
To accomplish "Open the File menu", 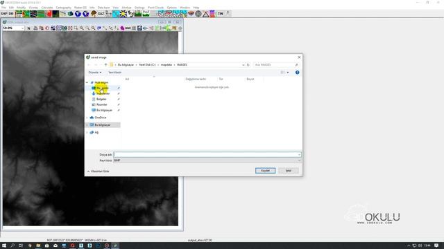I will [x=3, y=8].
